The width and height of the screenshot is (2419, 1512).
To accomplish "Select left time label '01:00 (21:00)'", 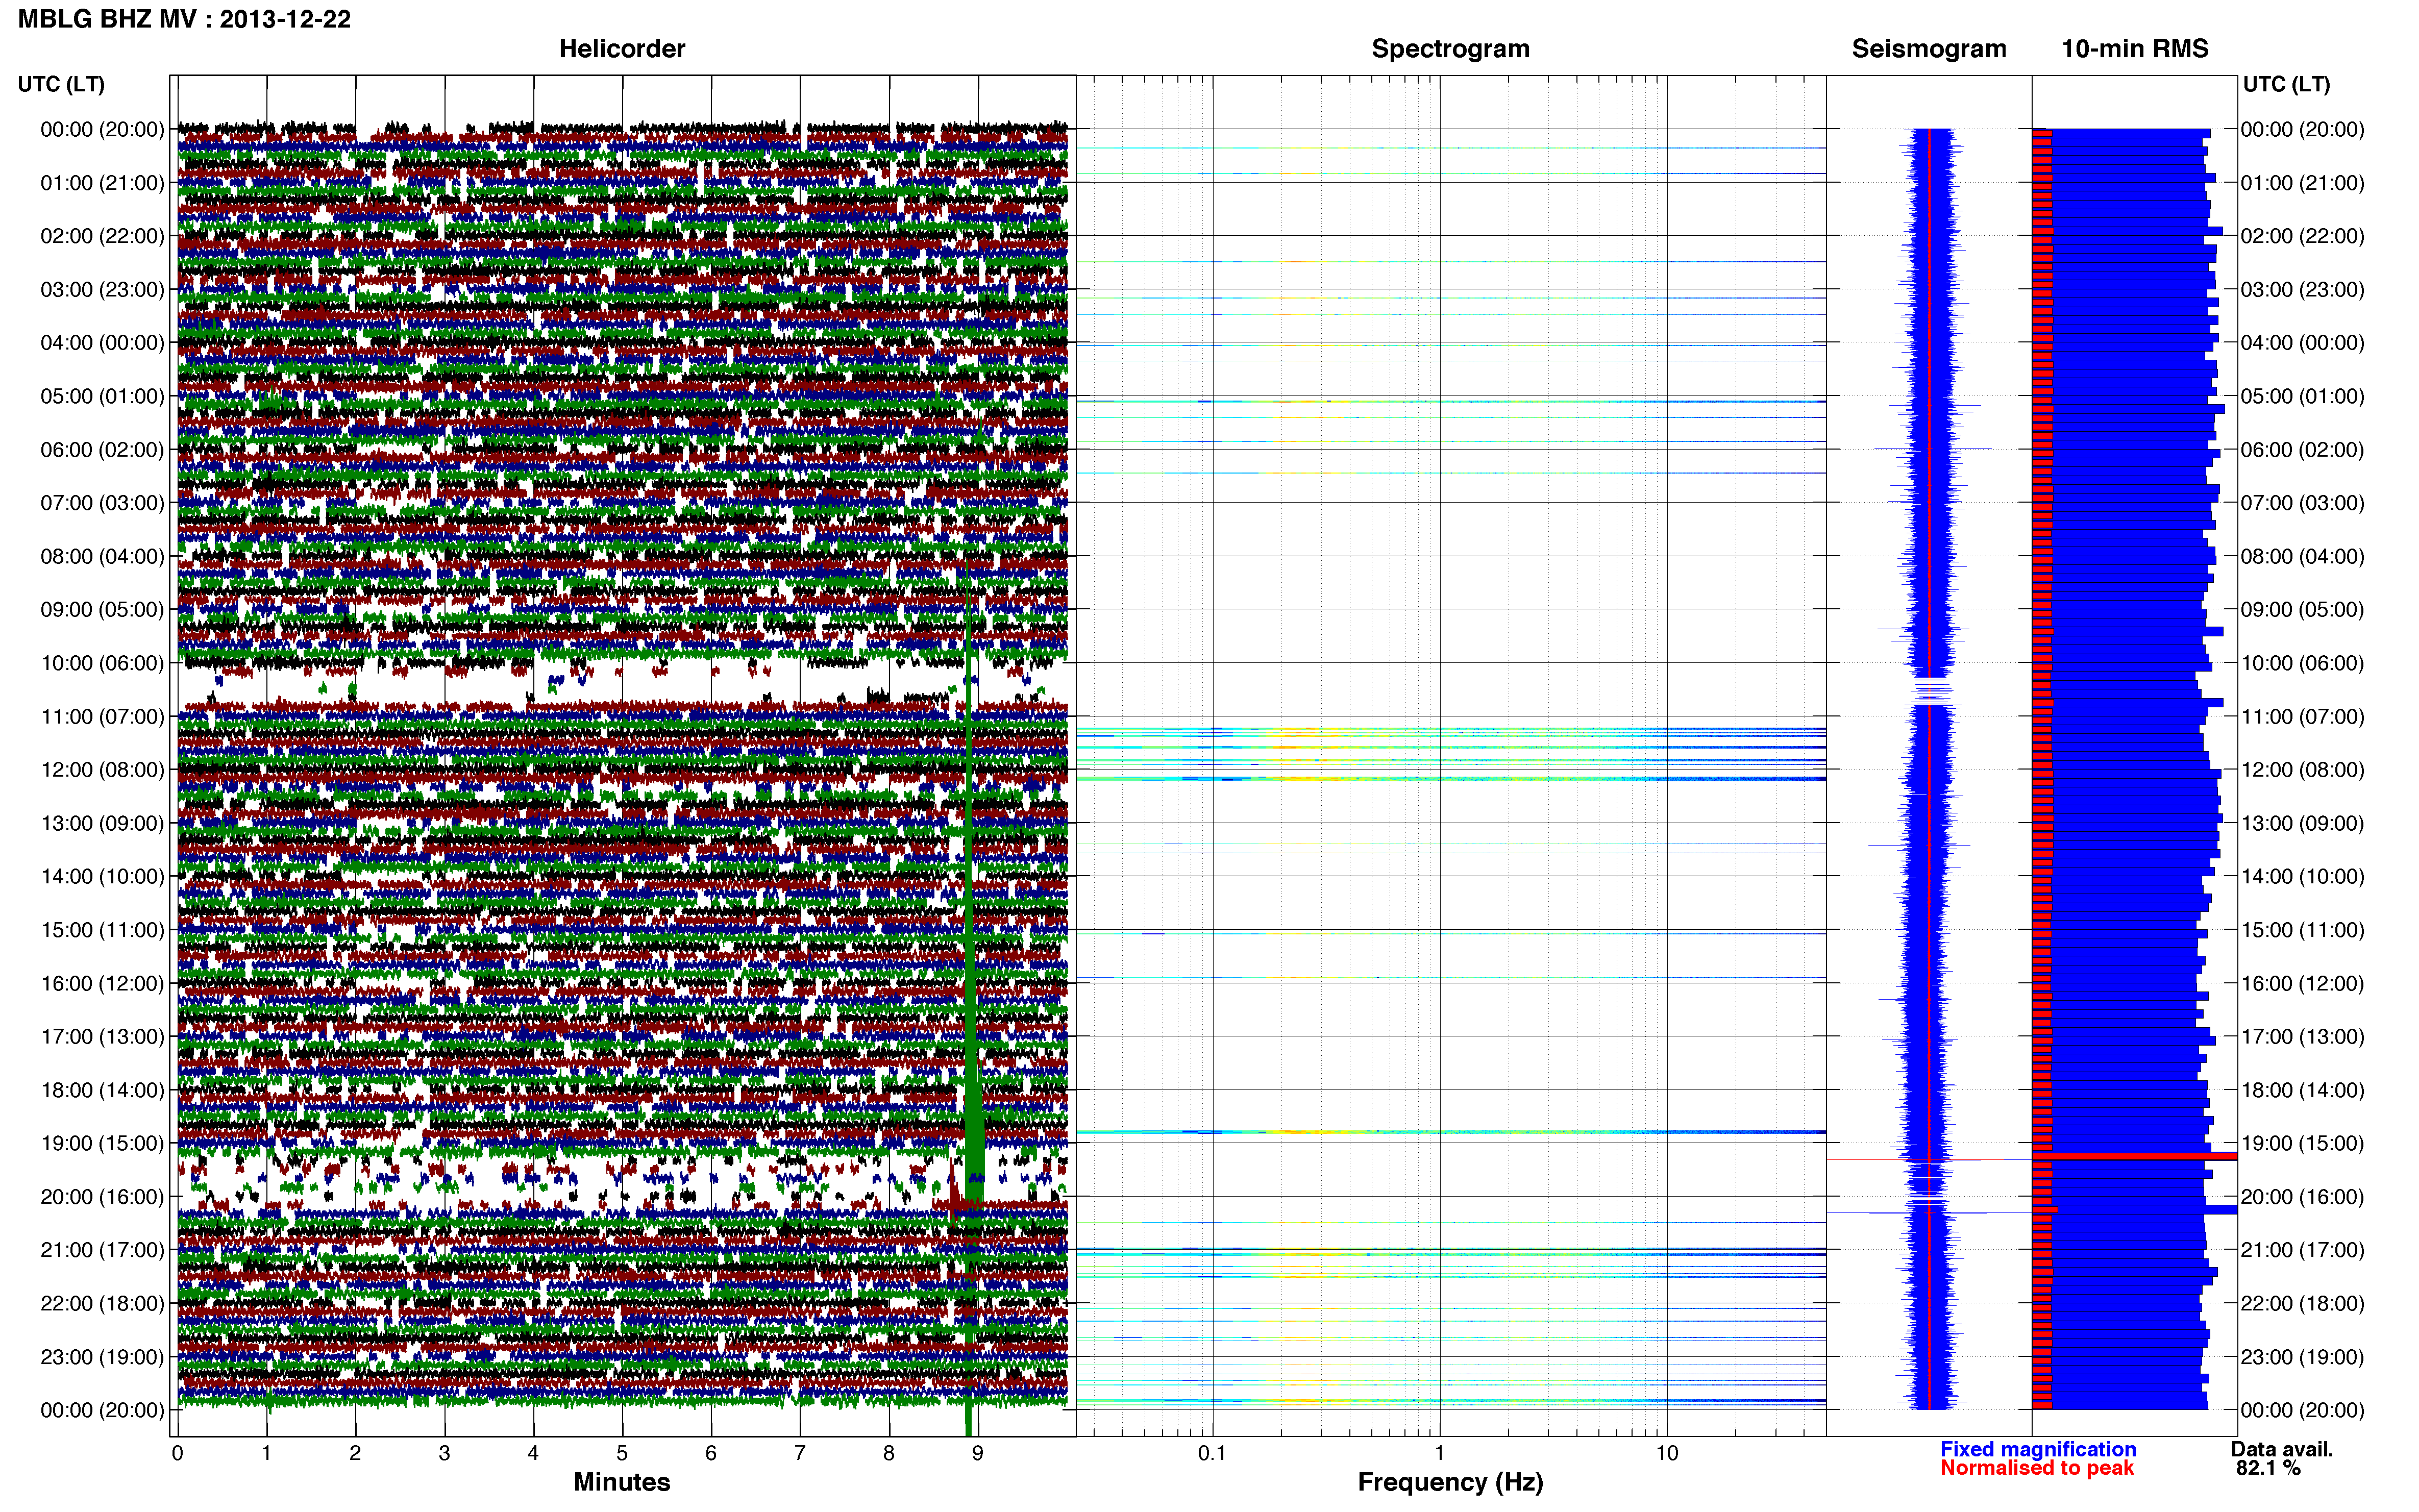I will 102,183.
